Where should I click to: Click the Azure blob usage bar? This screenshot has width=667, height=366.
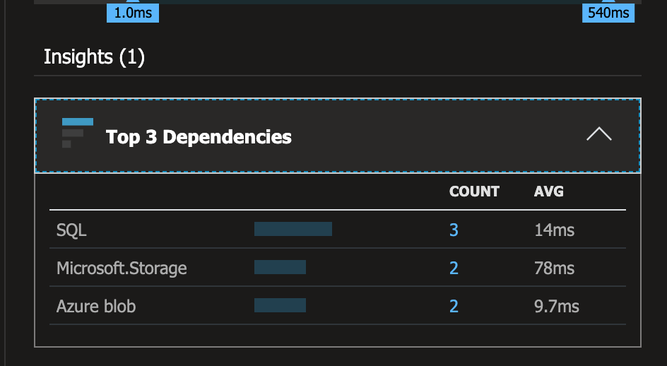(x=280, y=305)
